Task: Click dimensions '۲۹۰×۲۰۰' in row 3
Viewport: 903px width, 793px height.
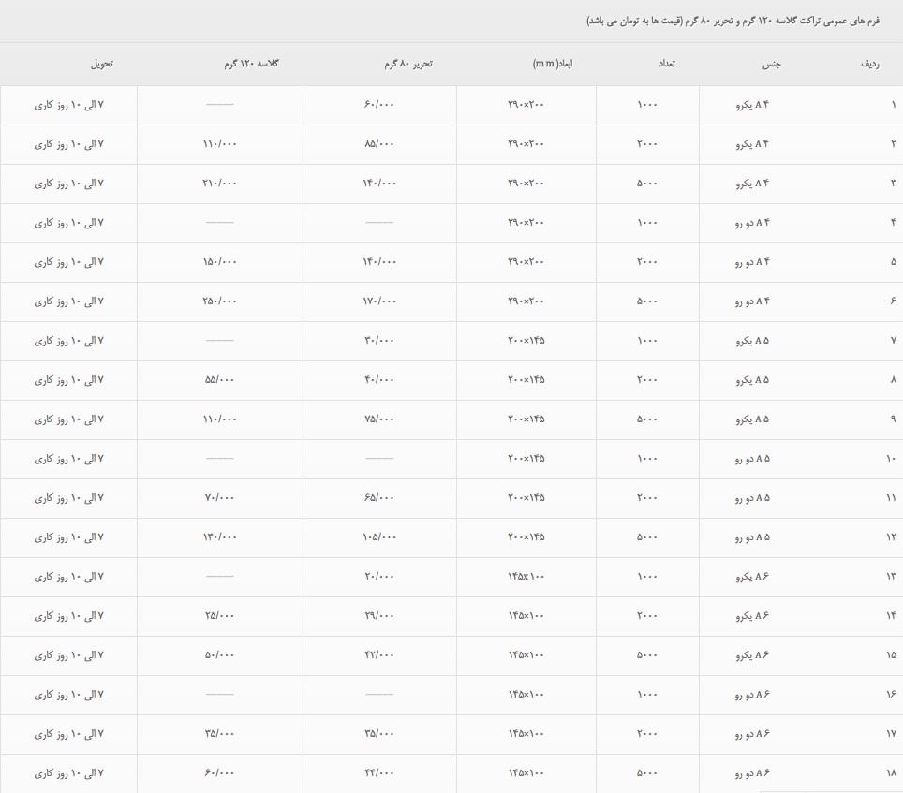Action: [x=526, y=183]
